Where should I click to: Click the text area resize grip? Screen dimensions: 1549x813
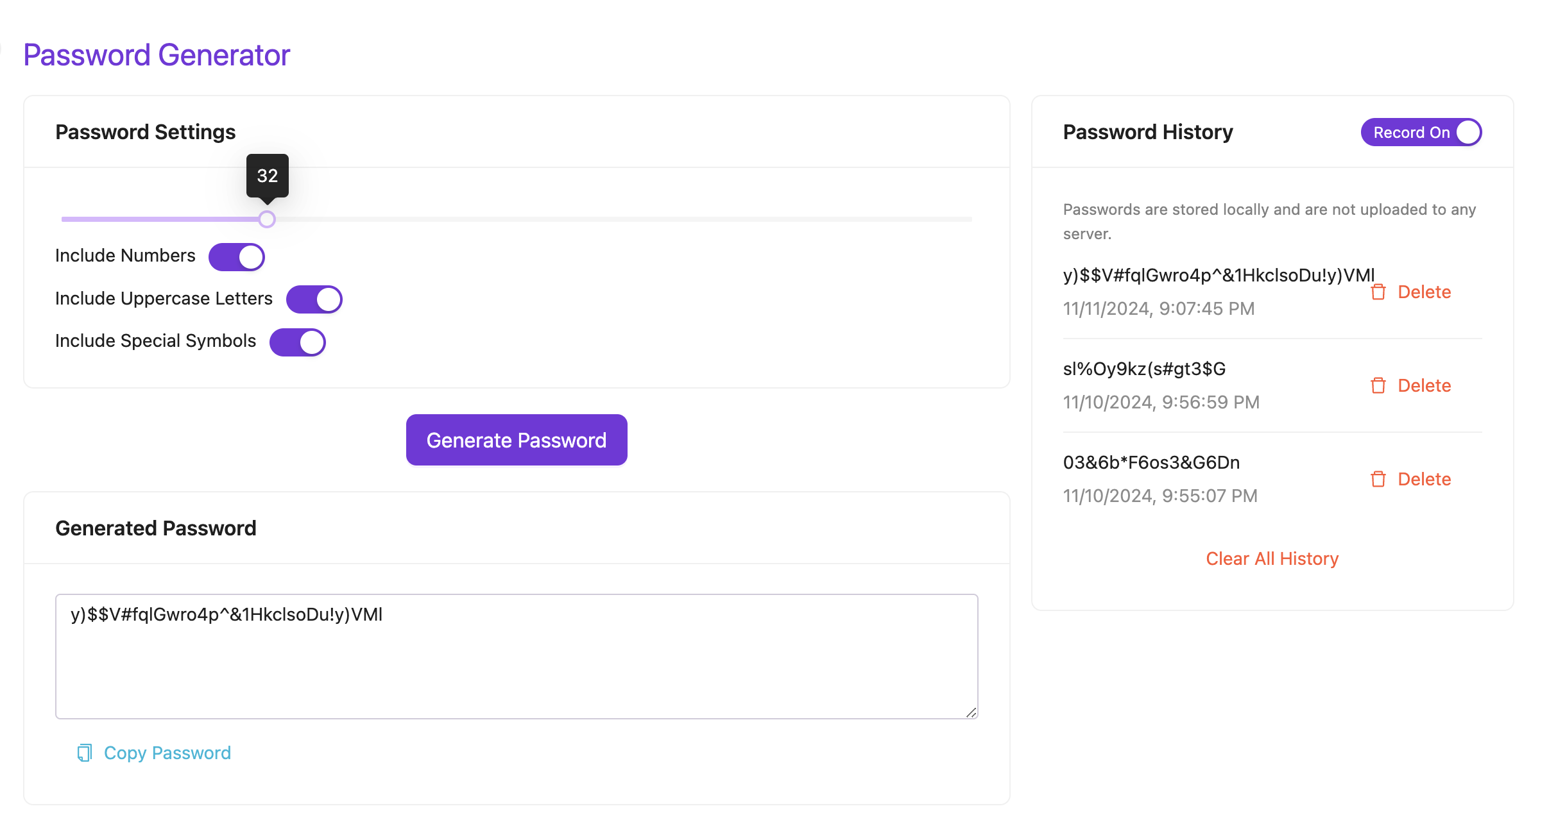(x=971, y=712)
